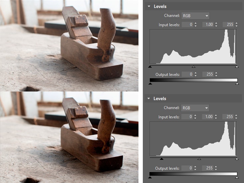Click upper black input level field showing 0
This screenshot has width=244, height=183.
tap(187, 25)
